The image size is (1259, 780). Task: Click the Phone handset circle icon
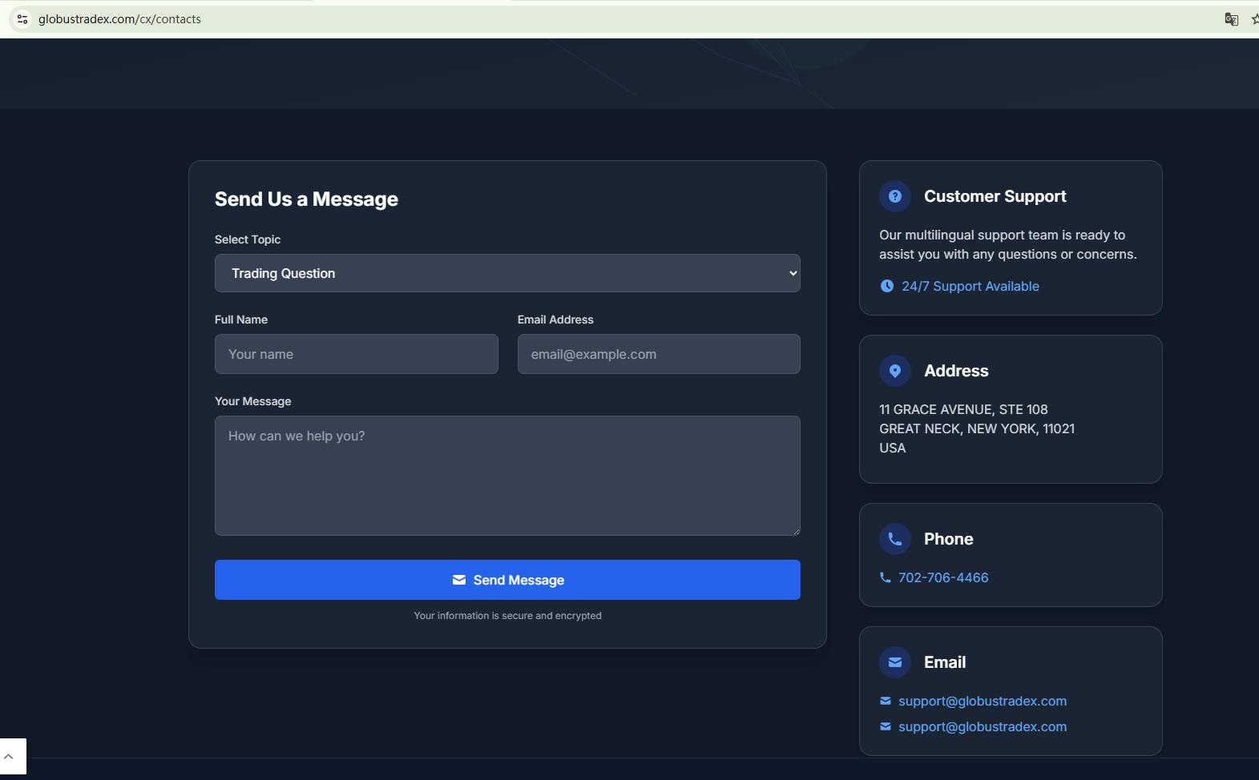click(894, 539)
